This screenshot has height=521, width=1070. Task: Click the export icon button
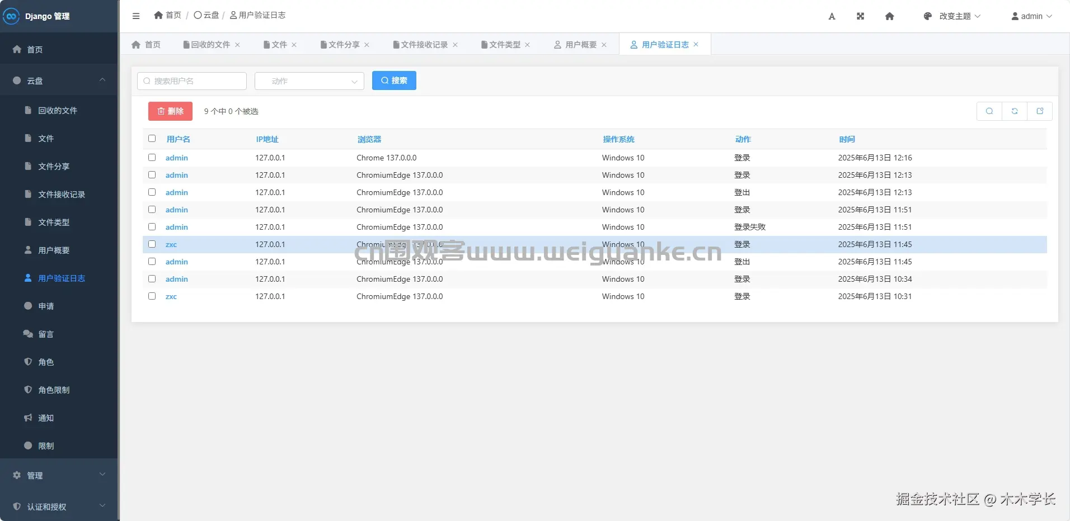1040,111
